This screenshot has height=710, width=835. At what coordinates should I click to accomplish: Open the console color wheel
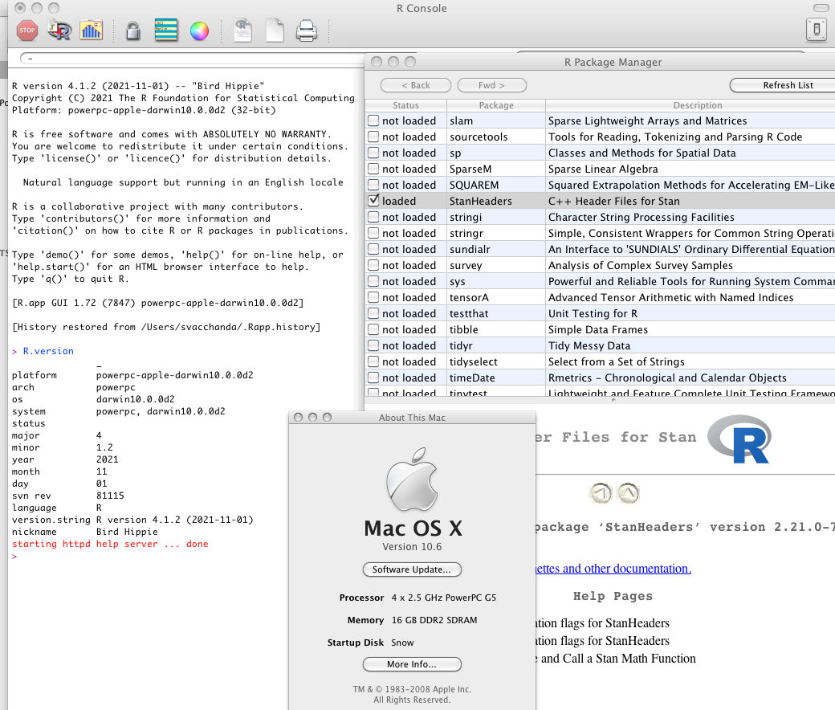pos(199,31)
